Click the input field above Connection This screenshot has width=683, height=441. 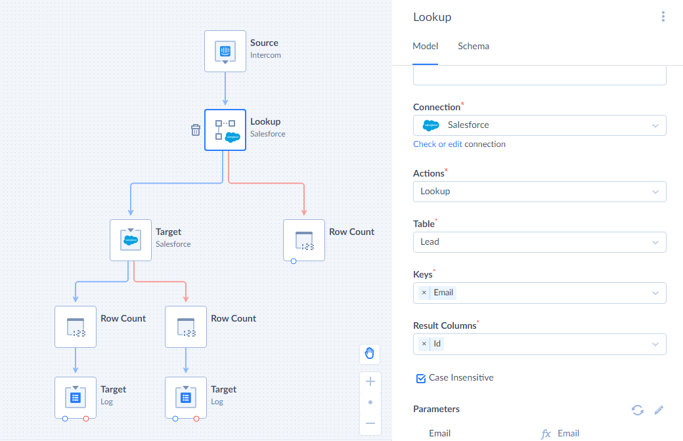[540, 75]
